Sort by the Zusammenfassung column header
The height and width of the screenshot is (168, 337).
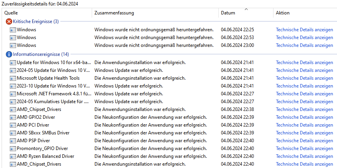(156, 13)
